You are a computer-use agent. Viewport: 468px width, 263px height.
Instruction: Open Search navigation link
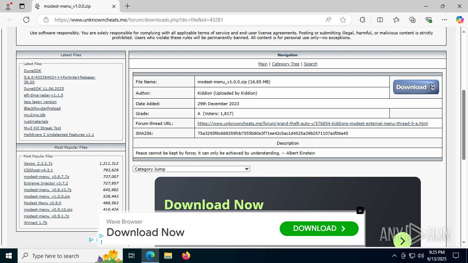310,64
